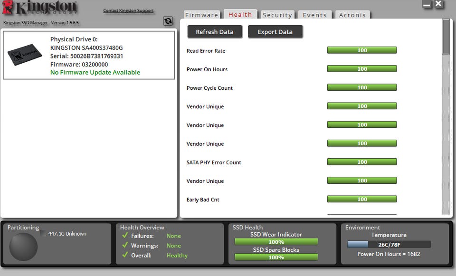The image size is (456, 276).
Task: Click the 447.1G Unknown partition label
Action: pos(67,234)
